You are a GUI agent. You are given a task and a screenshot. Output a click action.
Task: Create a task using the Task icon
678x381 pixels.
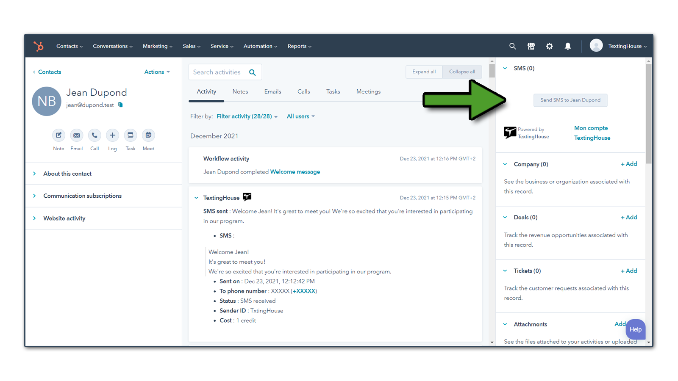130,135
